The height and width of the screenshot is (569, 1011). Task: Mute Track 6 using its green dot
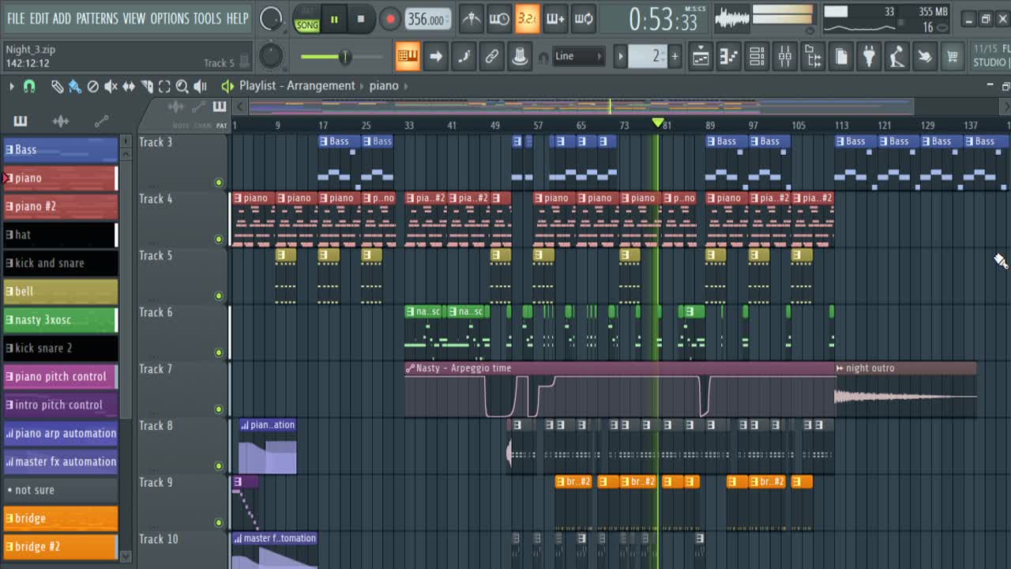[219, 353]
